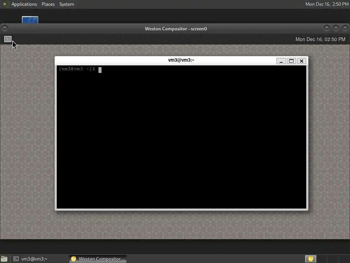The height and width of the screenshot is (263, 350).
Task: Minimize the vm3@vm3:~ terminal window
Action: coord(281,61)
